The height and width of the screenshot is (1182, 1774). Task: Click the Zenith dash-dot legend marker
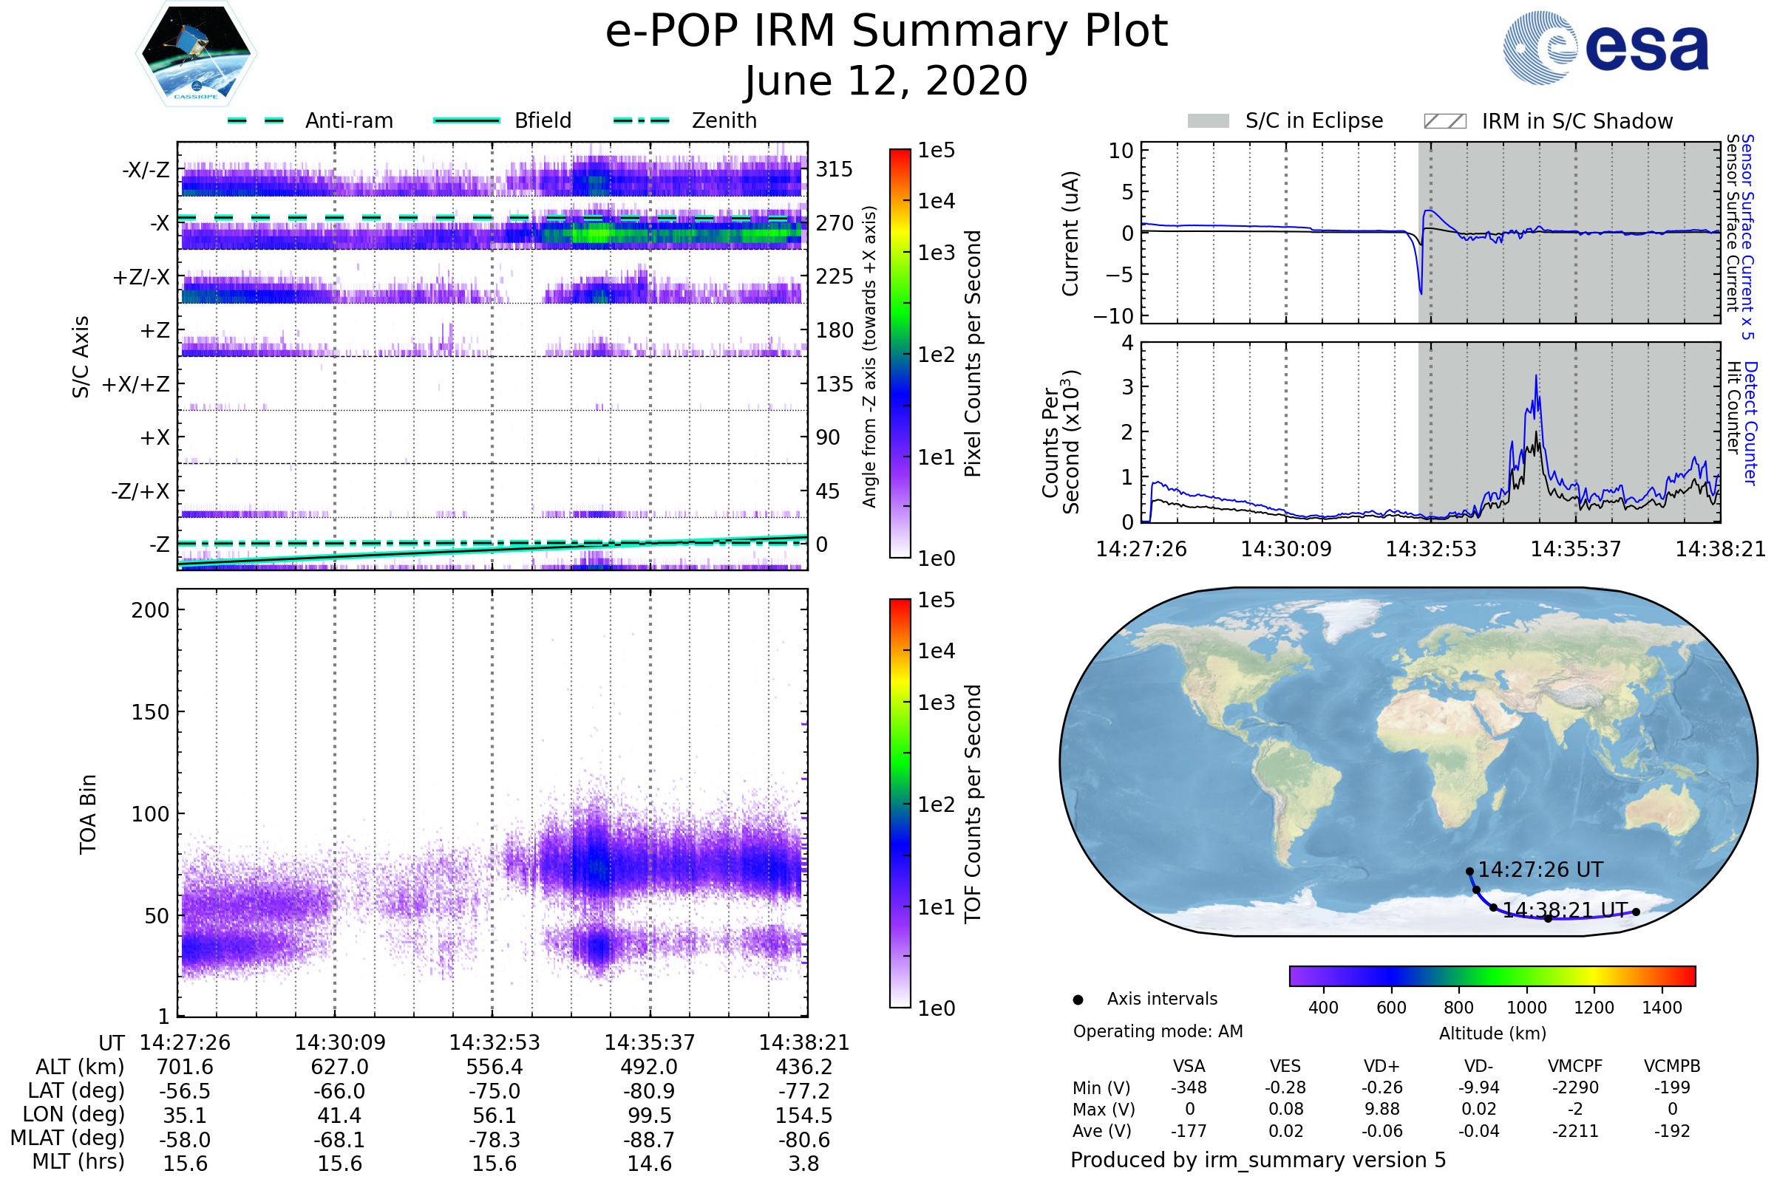[x=641, y=120]
